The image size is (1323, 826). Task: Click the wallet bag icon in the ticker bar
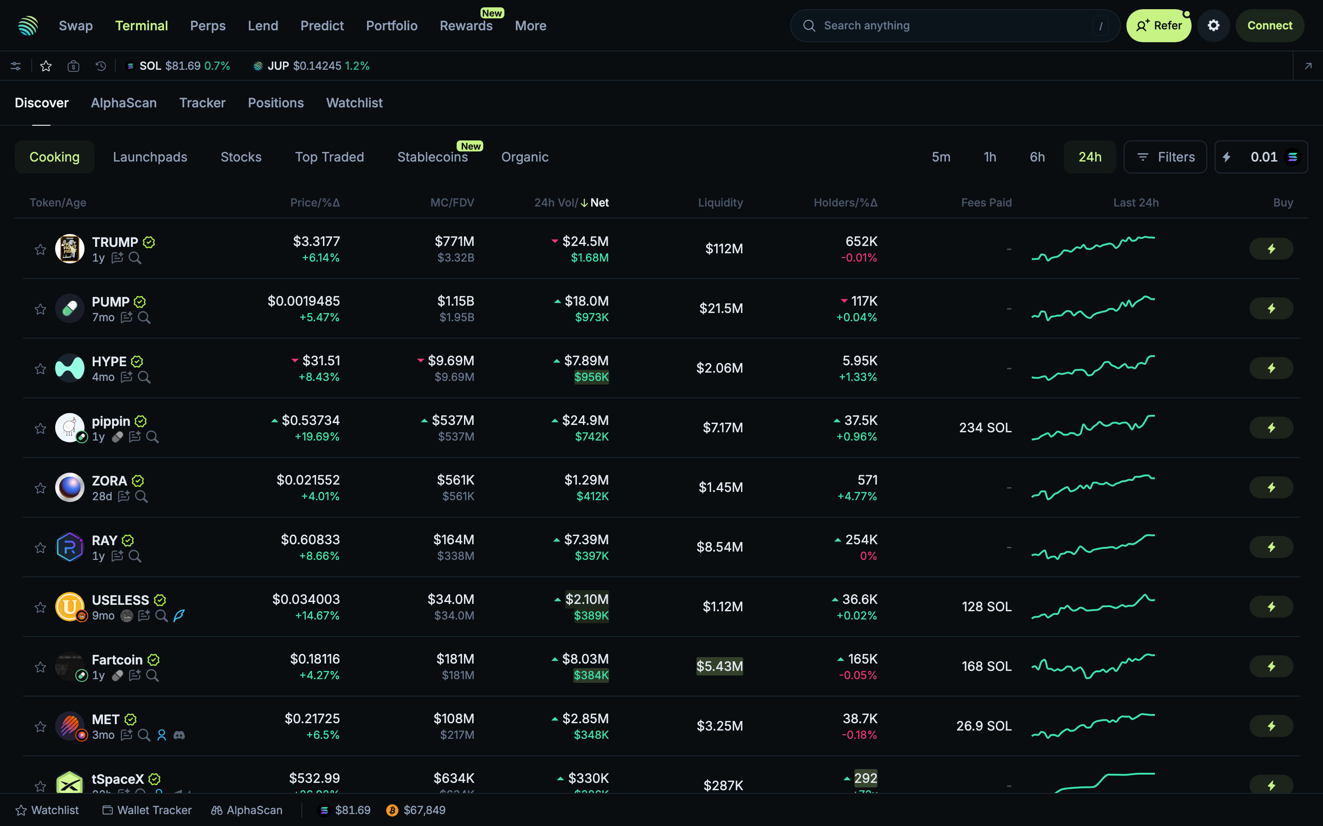[73, 66]
